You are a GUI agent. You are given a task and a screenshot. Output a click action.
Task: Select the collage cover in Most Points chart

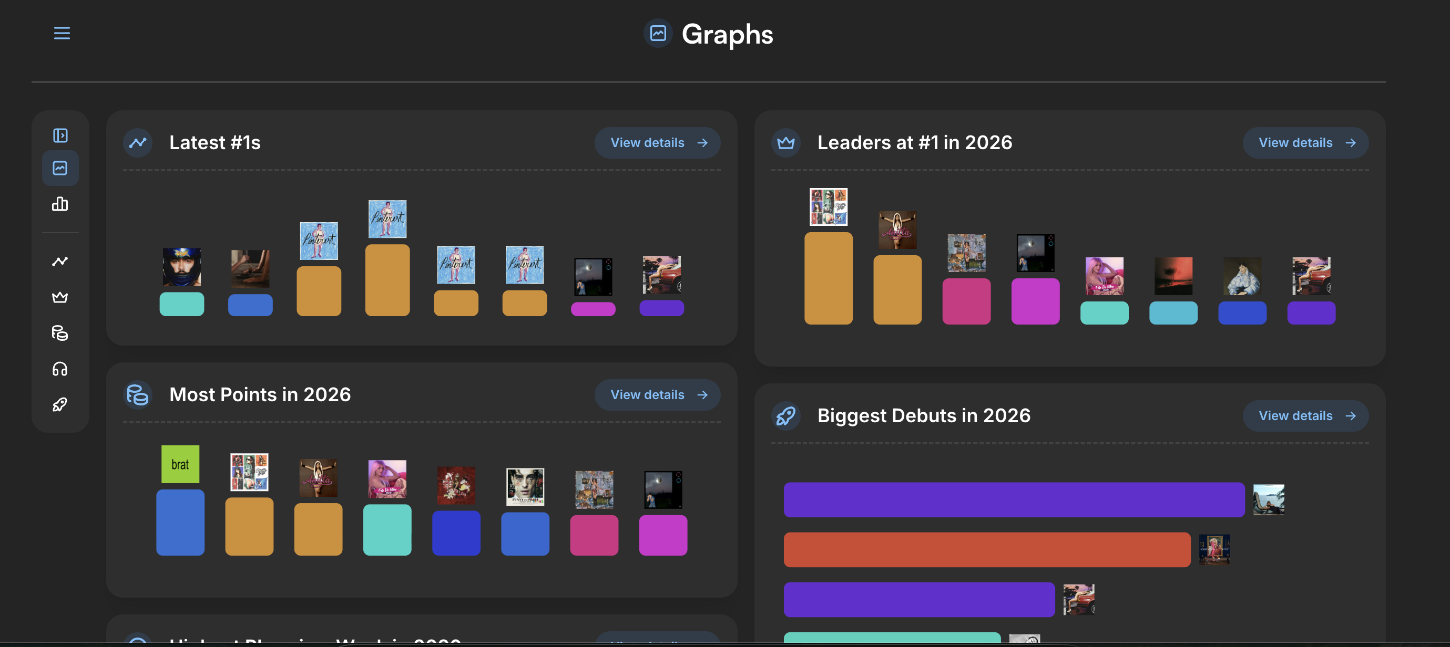pos(249,472)
